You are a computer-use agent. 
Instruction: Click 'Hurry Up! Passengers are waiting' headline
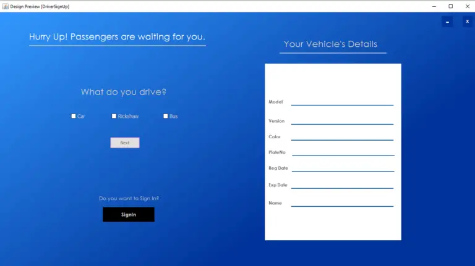[x=118, y=37]
